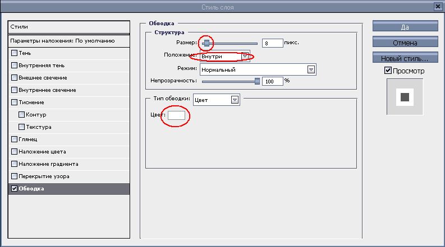Close the Стиль слоя dialog window
The height and width of the screenshot is (247, 445).
[437, 7]
